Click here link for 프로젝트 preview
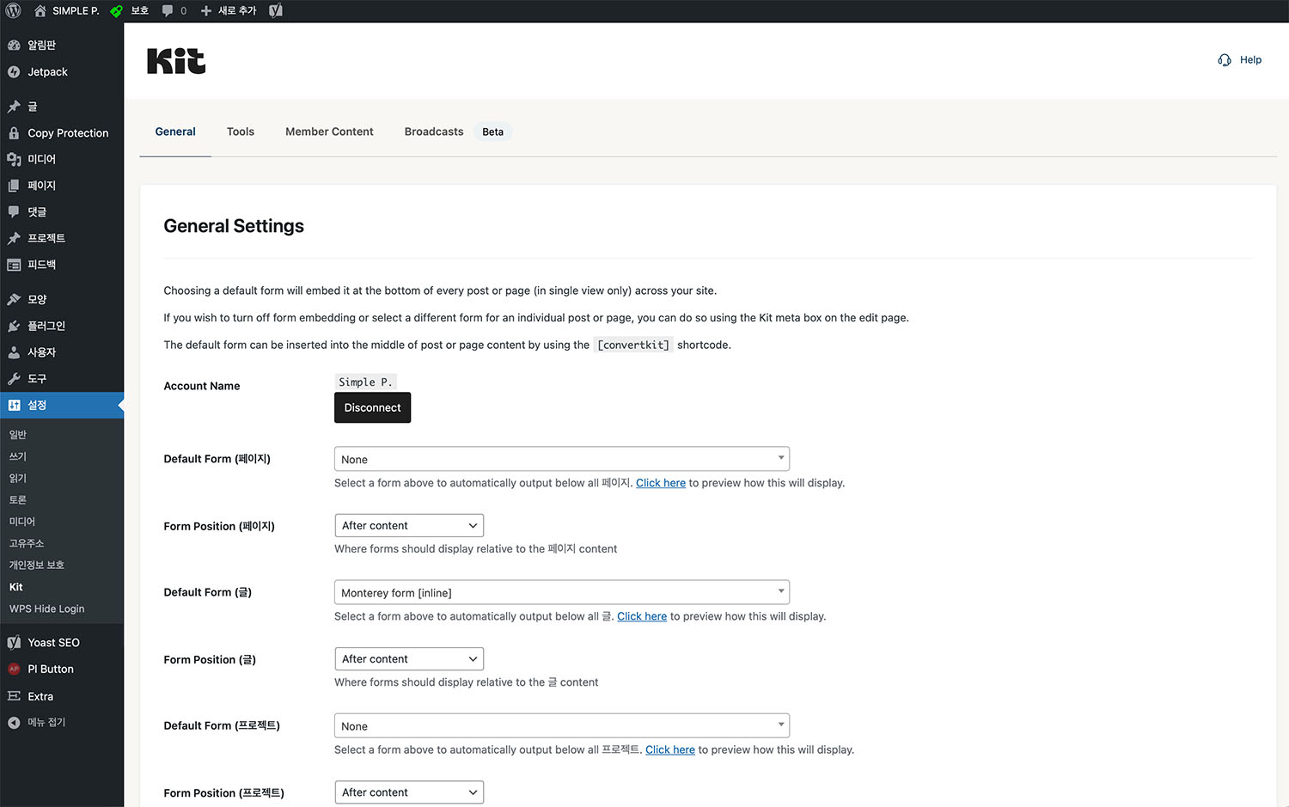Image resolution: width=1289 pixels, height=807 pixels. click(x=670, y=749)
